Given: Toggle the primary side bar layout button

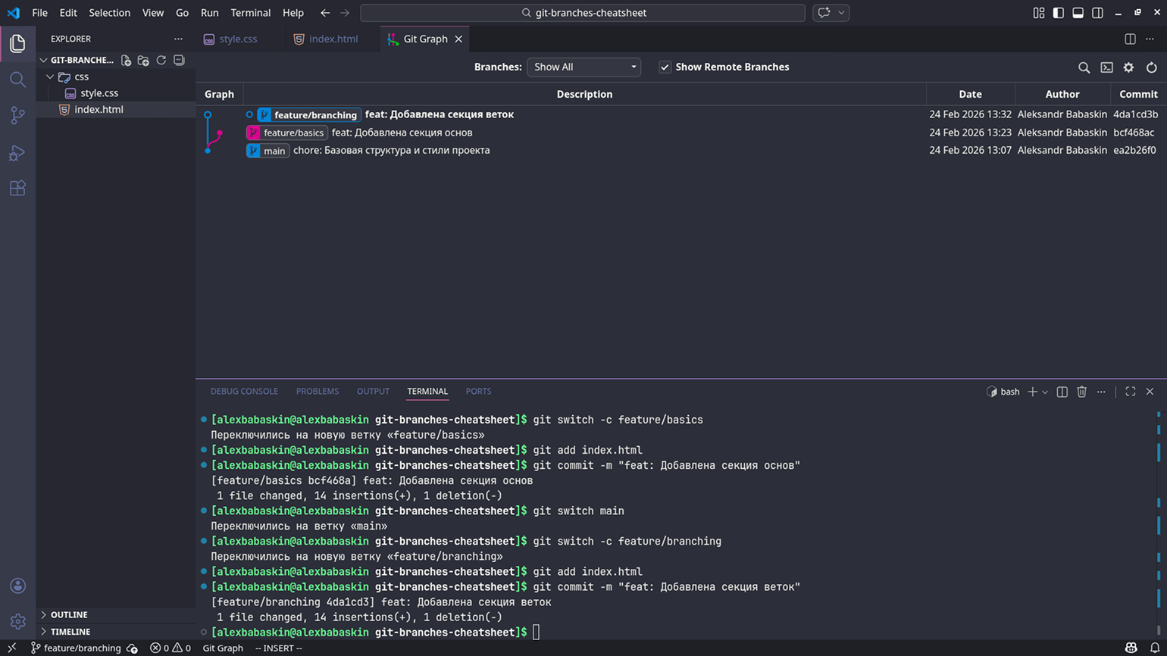Looking at the screenshot, I should pos(1058,13).
